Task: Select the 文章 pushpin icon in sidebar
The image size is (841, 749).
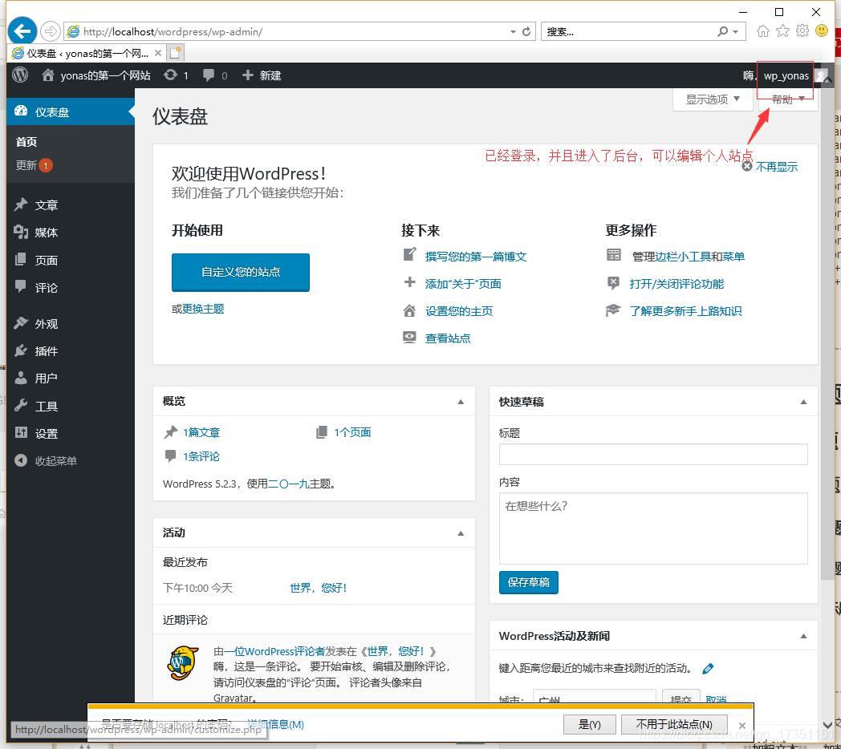Action: (20, 204)
